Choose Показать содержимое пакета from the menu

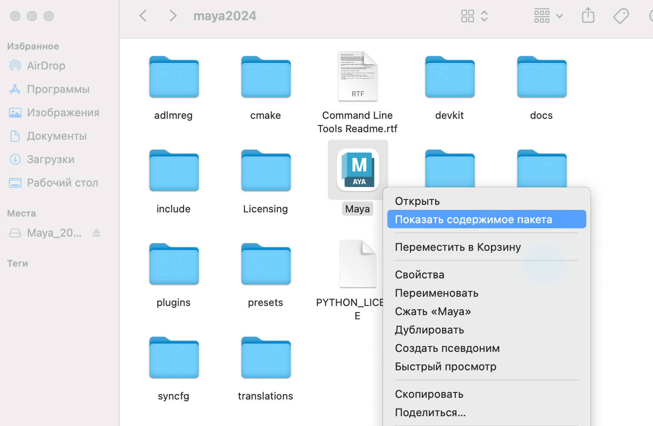click(x=474, y=219)
